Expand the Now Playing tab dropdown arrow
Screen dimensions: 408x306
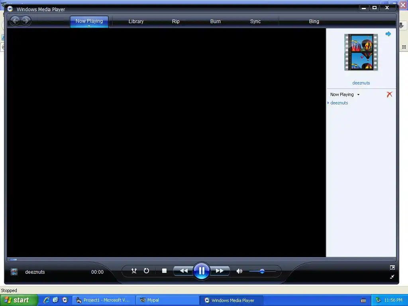(x=89, y=26)
